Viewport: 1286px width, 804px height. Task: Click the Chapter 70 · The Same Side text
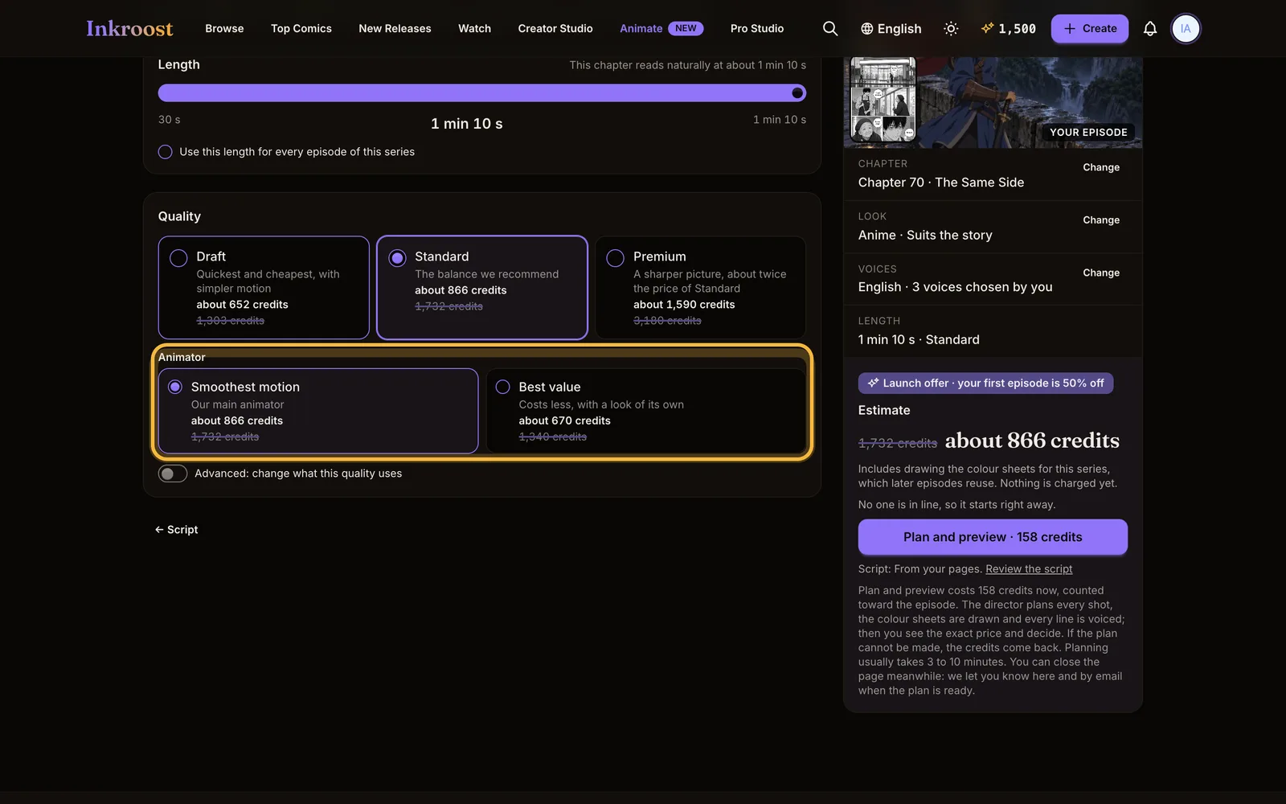pos(941,183)
